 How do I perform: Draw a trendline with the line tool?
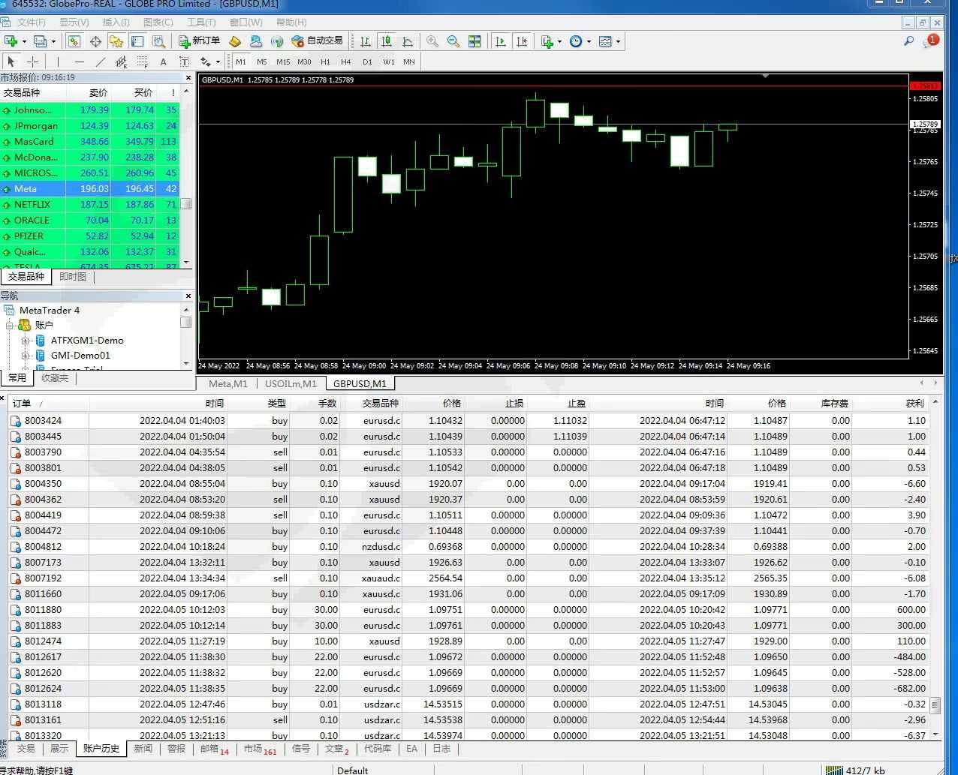tap(100, 62)
